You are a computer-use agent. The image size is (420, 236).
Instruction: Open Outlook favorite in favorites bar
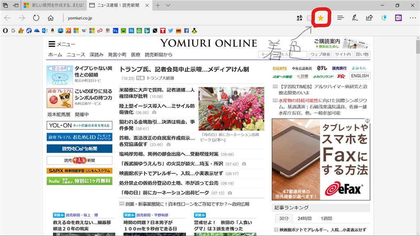(45, 31)
